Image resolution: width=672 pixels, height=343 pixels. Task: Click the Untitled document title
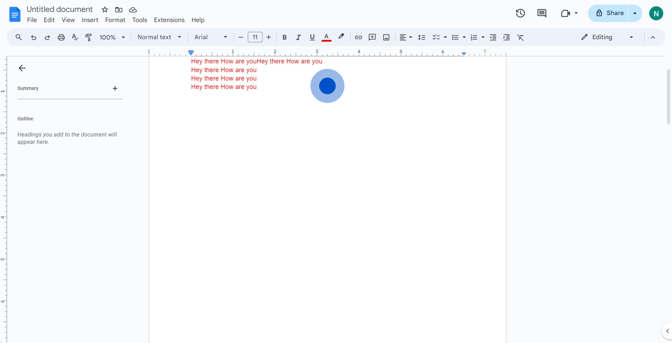[60, 9]
